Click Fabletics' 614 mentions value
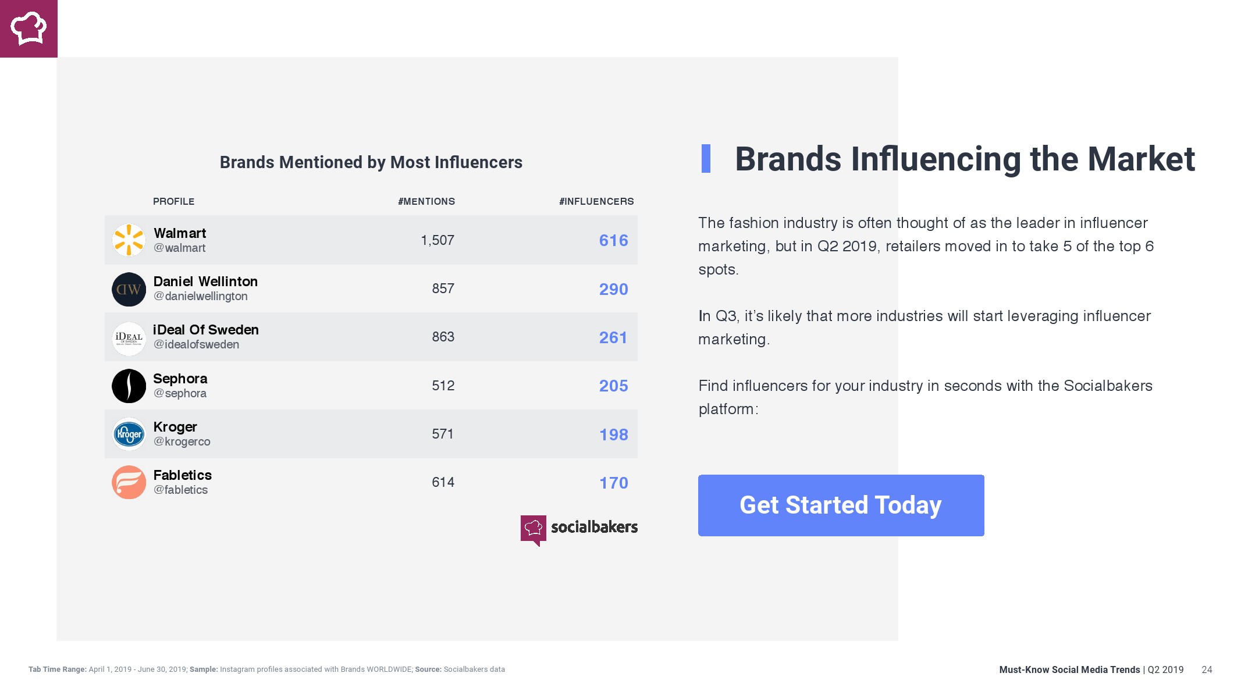 tap(443, 482)
